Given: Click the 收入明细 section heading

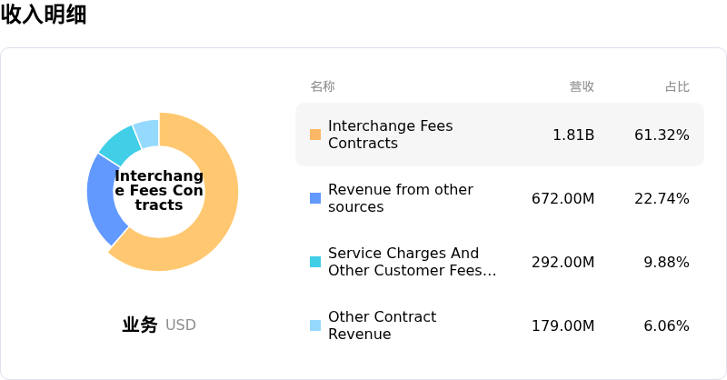Looking at the screenshot, I should 44,15.
